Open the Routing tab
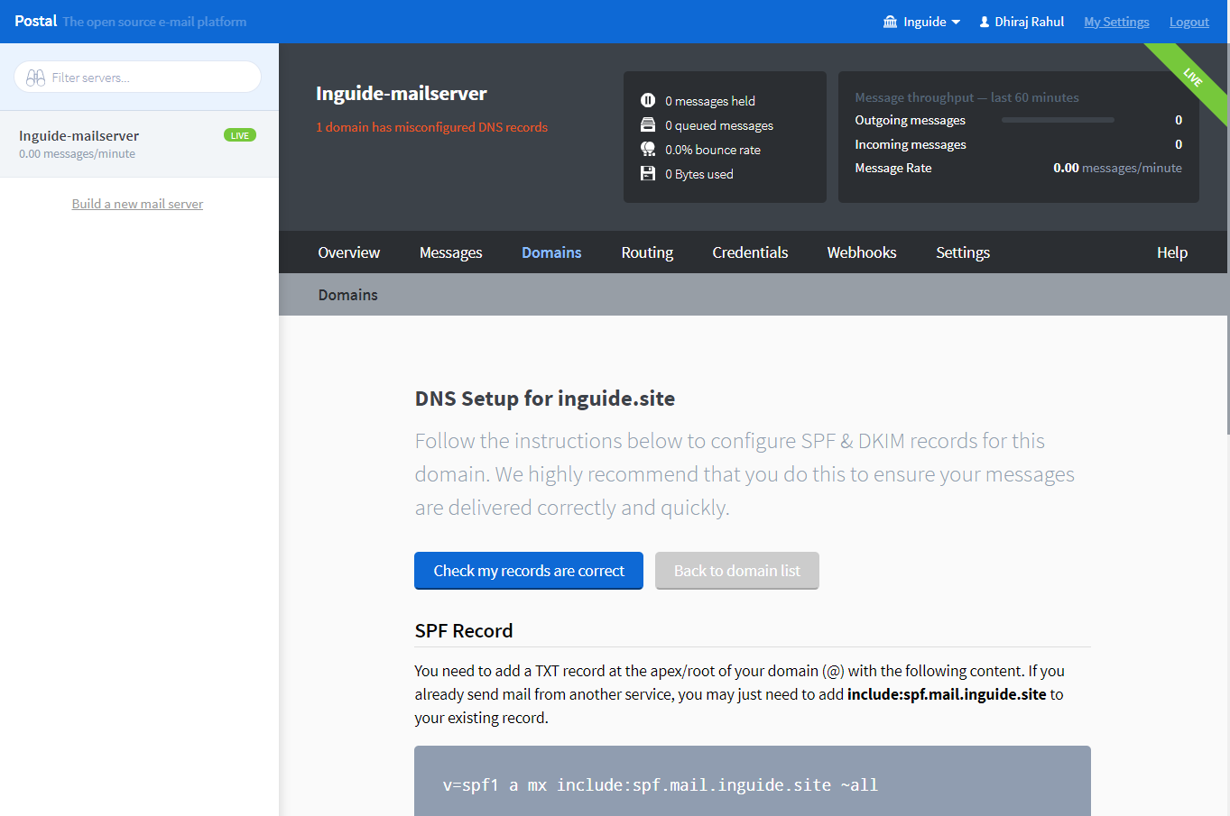This screenshot has height=816, width=1230. click(x=646, y=252)
